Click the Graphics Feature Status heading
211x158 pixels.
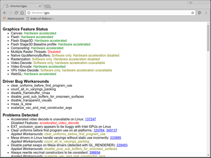[25, 29]
